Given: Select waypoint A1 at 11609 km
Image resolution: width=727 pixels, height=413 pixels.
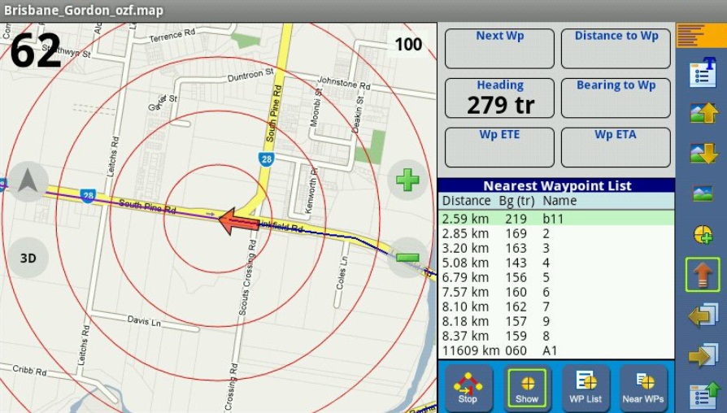Looking at the screenshot, I should click(556, 350).
